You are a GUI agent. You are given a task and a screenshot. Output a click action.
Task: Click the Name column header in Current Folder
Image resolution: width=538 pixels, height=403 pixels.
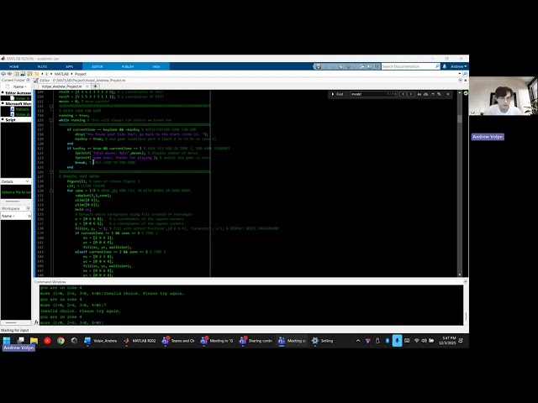coord(18,86)
